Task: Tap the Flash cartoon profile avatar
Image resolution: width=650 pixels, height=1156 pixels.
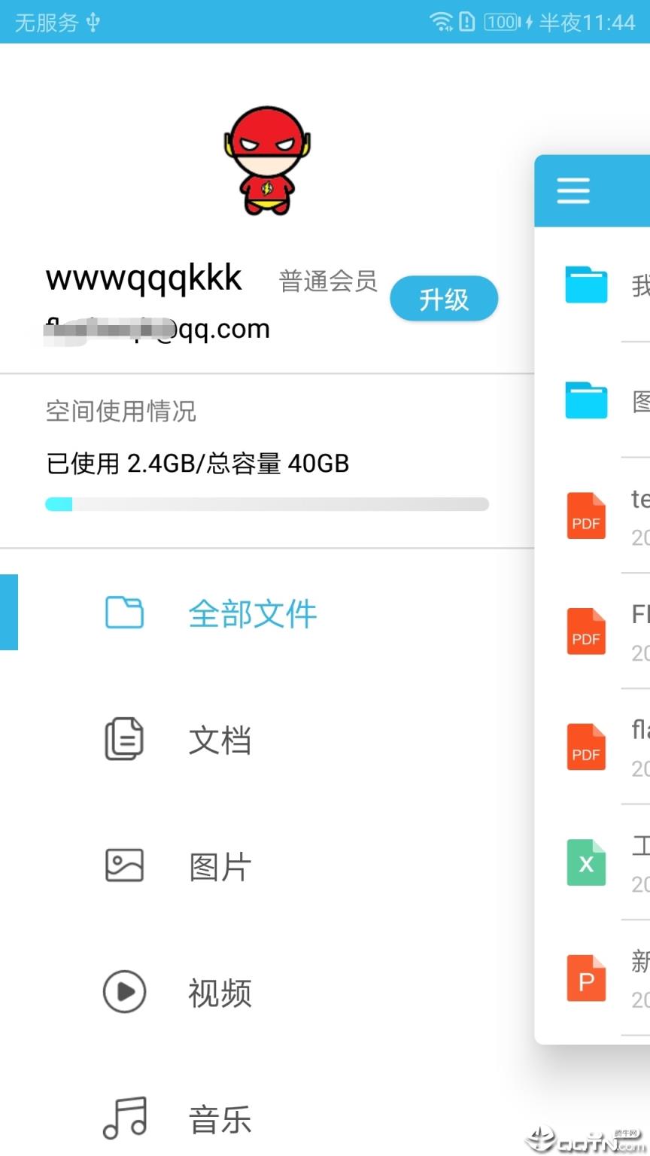Action: point(267,160)
